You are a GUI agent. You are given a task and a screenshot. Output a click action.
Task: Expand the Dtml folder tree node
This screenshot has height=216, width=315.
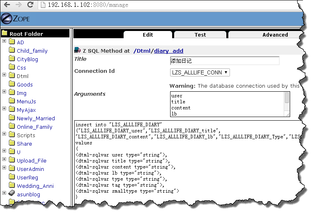coord(4,75)
